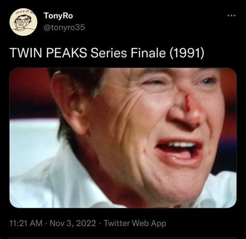Click the word Finale in the tweet
The height and width of the screenshot is (239, 246).
(148, 52)
